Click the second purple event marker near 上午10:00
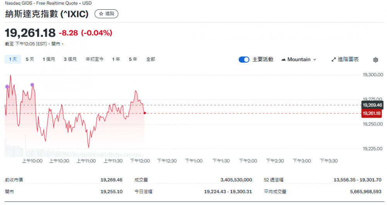 coord(32,85)
